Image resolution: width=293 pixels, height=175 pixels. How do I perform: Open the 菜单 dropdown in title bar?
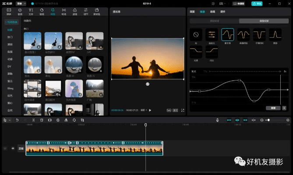click(x=21, y=3)
